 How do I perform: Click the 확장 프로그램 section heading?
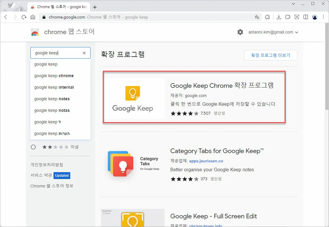(x=123, y=54)
